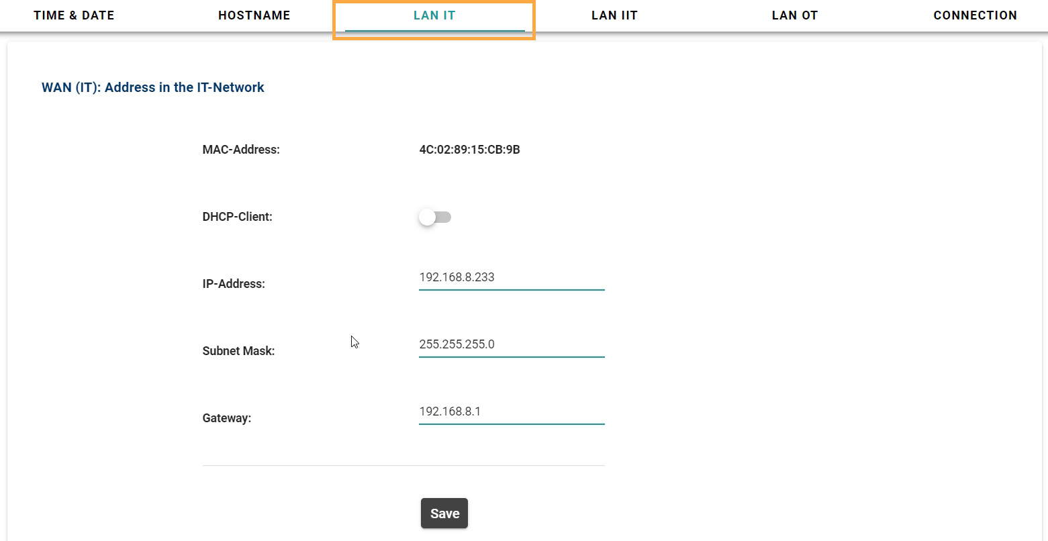This screenshot has height=541, width=1048.
Task: Switch to the CONNECTION tab
Action: coord(975,15)
